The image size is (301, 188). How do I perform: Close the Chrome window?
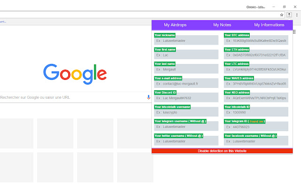click(295, 7)
